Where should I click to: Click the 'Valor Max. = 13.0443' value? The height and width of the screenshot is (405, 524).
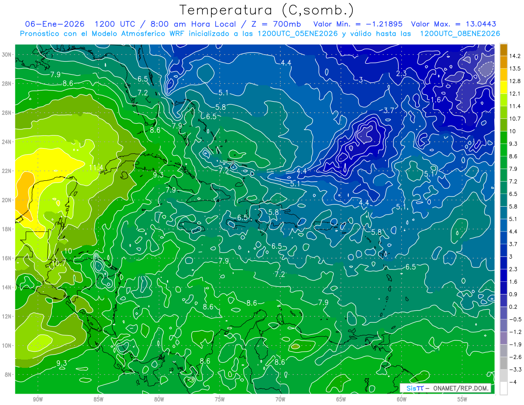(x=453, y=24)
